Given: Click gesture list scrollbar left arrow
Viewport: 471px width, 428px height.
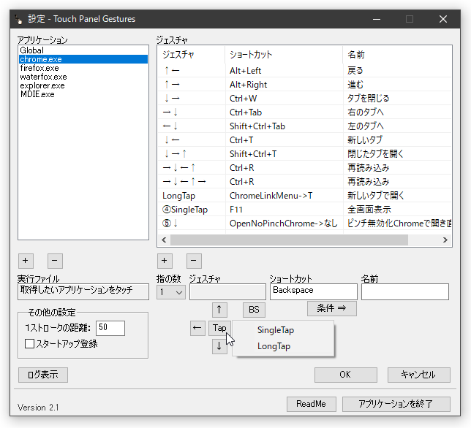Looking at the screenshot, I should [x=164, y=240].
